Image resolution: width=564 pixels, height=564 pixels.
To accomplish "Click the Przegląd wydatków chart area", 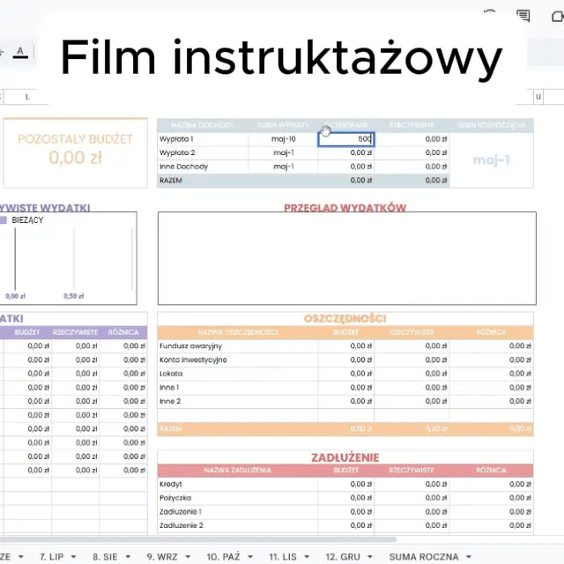I will [x=346, y=259].
